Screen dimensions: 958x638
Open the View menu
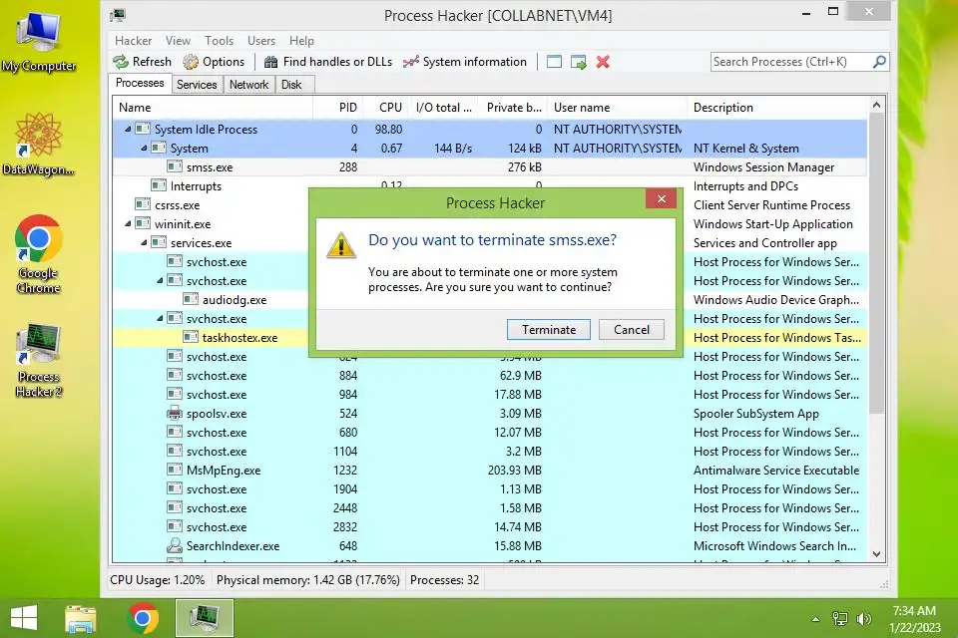pos(178,40)
